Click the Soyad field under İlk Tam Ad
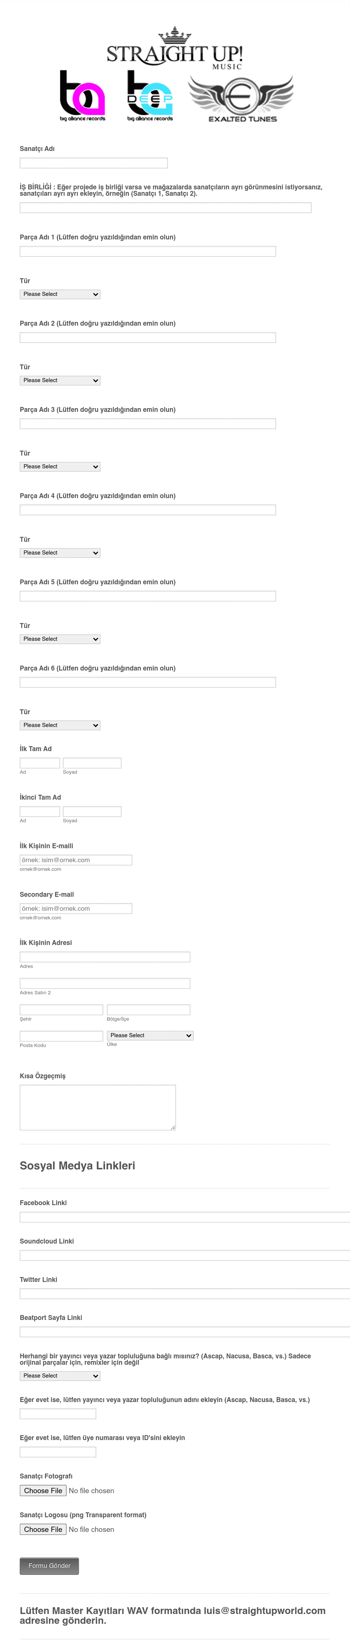The image size is (350, 1646). click(92, 763)
